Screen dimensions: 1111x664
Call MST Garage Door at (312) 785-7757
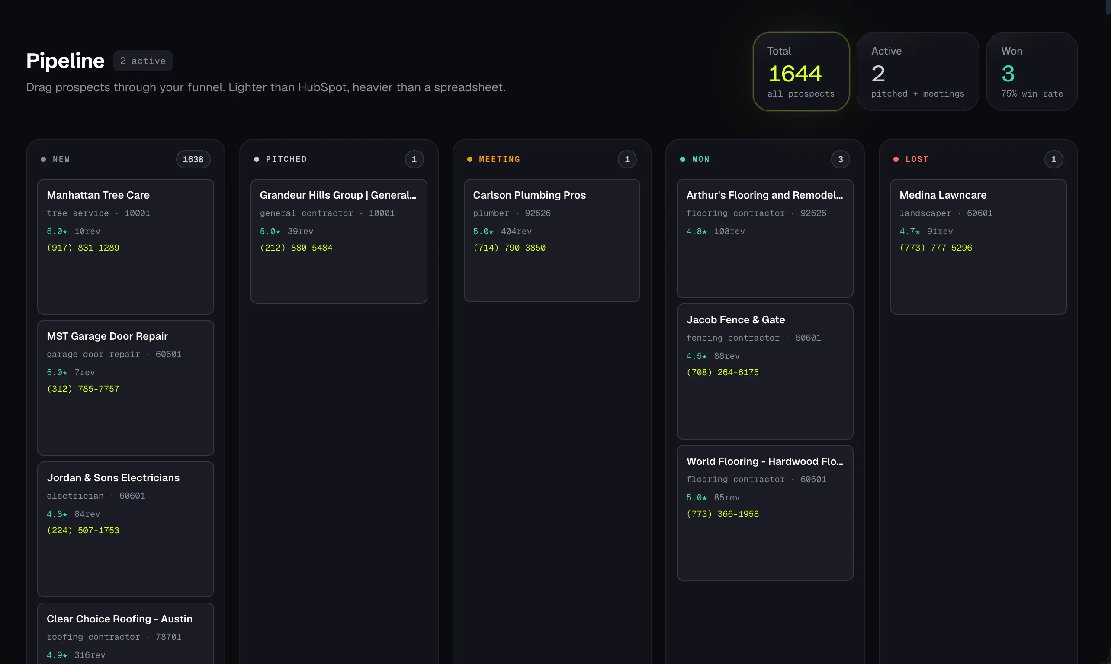point(83,389)
